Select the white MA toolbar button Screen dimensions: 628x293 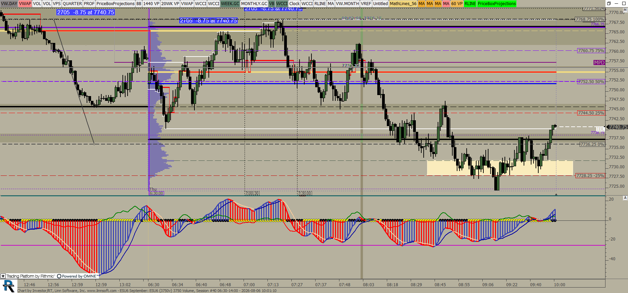(331, 3)
